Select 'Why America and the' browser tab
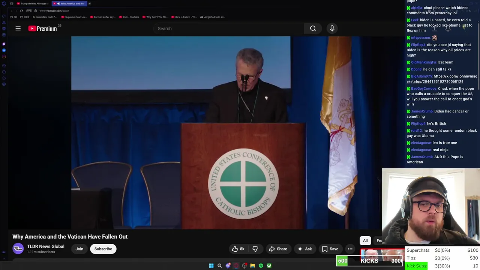The width and height of the screenshot is (480, 270). click(x=69, y=4)
